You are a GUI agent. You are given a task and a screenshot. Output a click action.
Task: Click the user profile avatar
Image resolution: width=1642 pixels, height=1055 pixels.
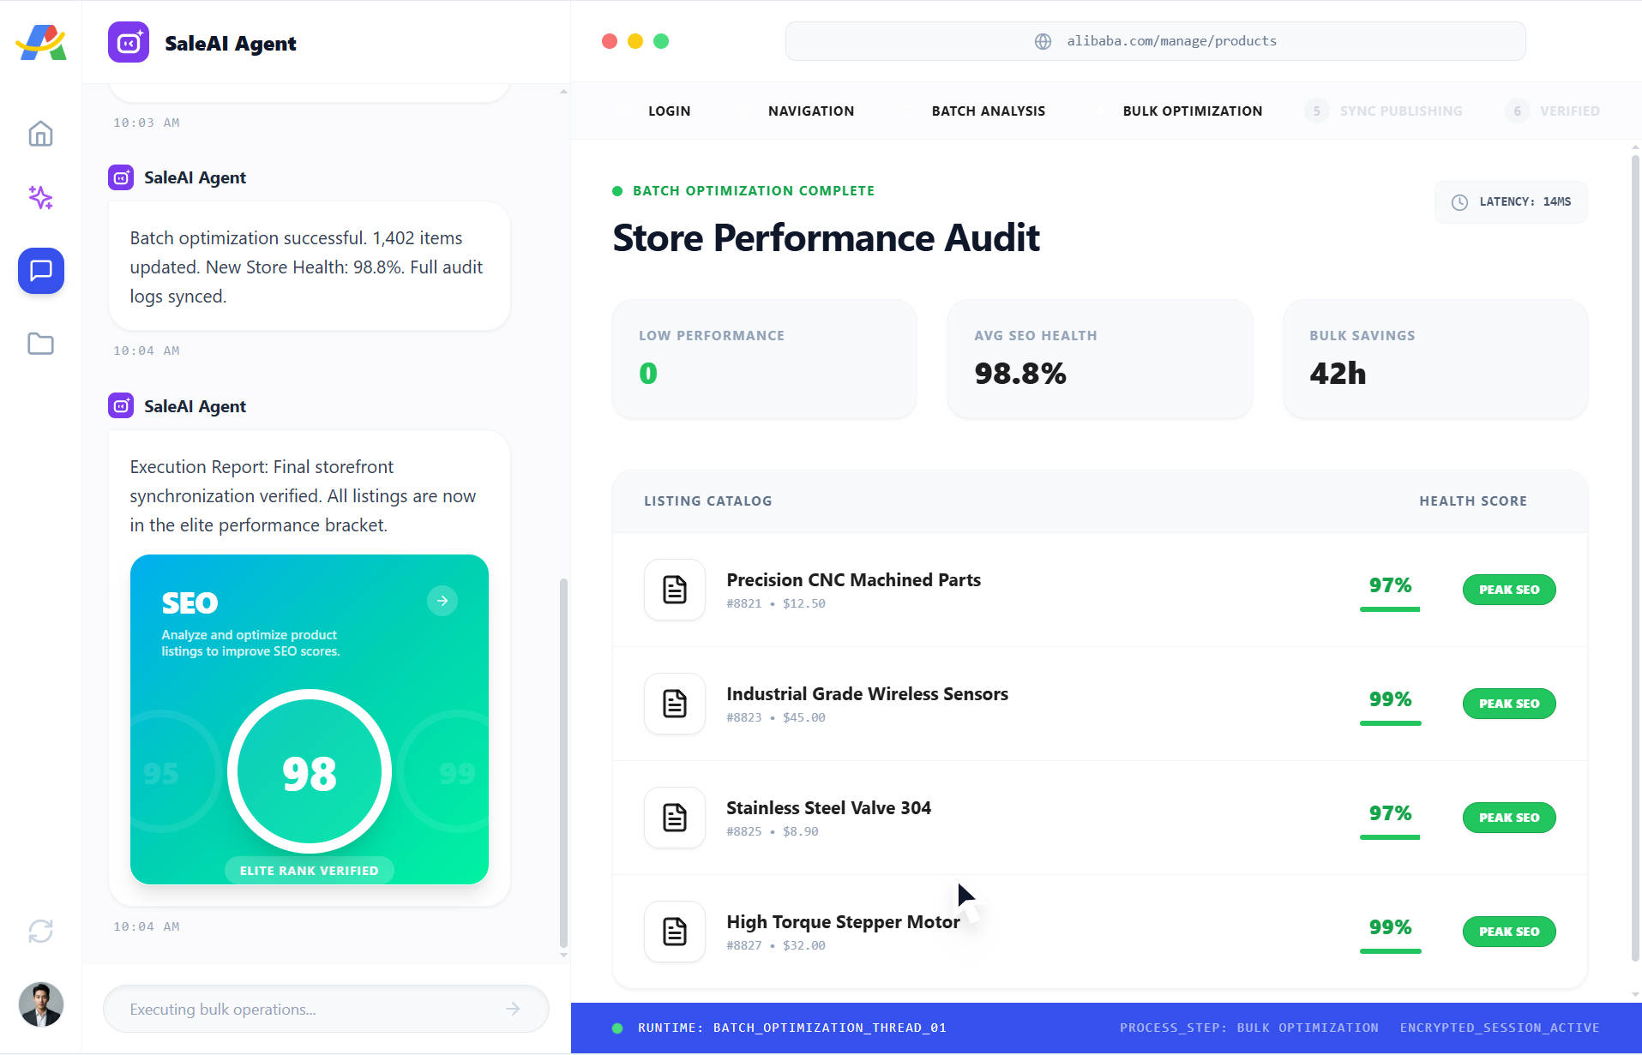pyautogui.click(x=40, y=1004)
